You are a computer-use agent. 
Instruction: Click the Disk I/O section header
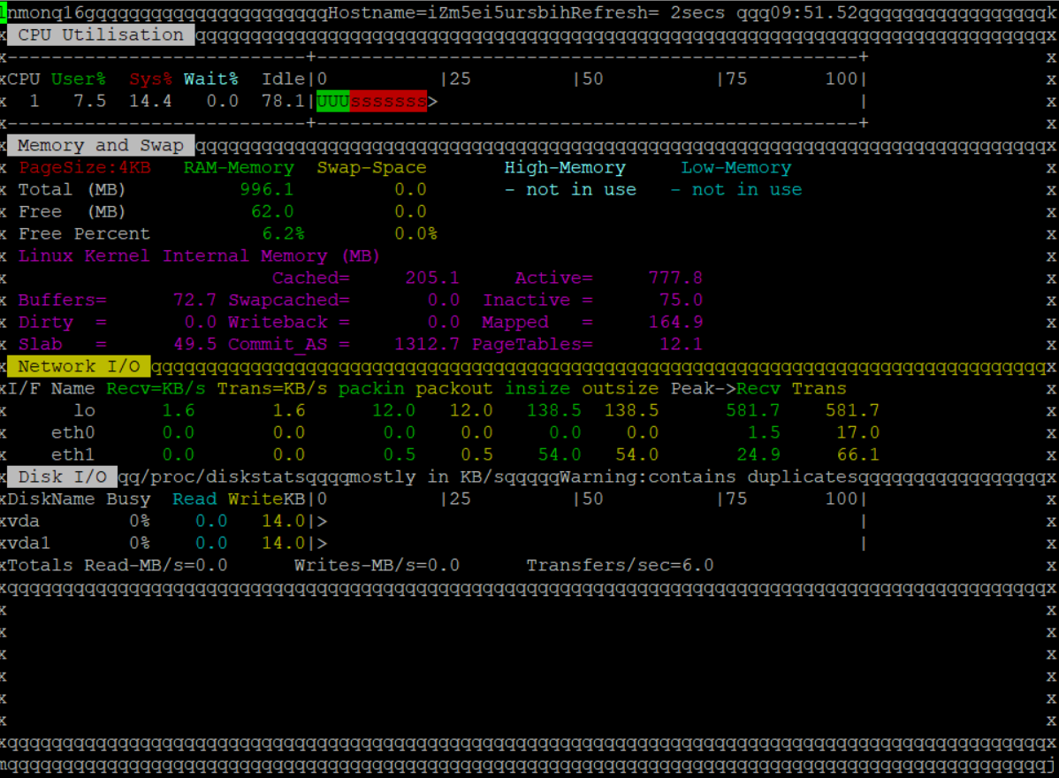(62, 477)
